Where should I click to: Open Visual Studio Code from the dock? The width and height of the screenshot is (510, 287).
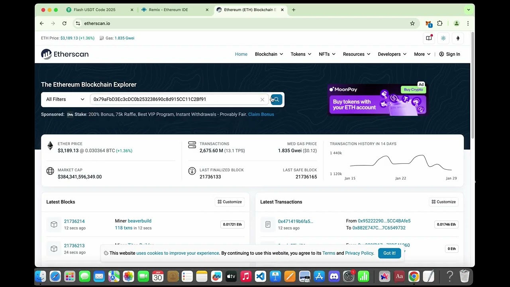point(261,276)
